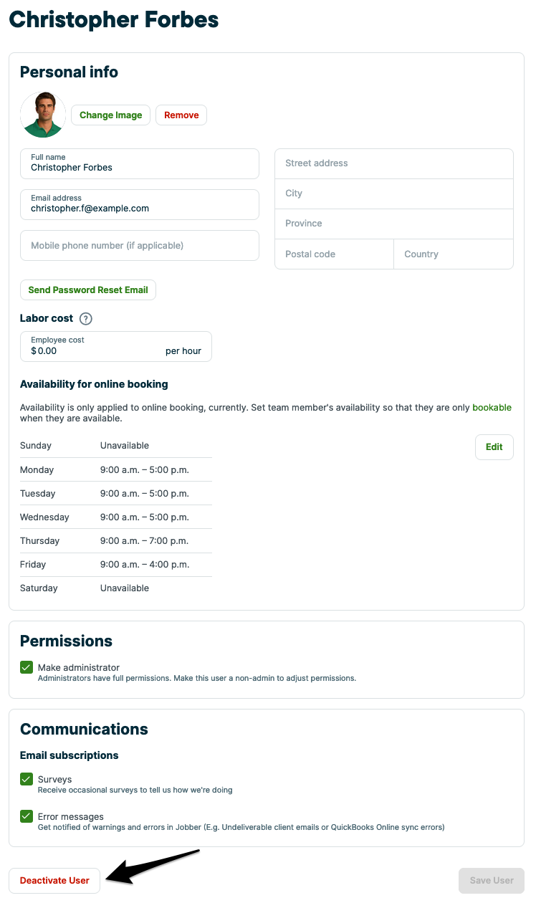
Task: Open the bookable link
Action: pyautogui.click(x=492, y=408)
